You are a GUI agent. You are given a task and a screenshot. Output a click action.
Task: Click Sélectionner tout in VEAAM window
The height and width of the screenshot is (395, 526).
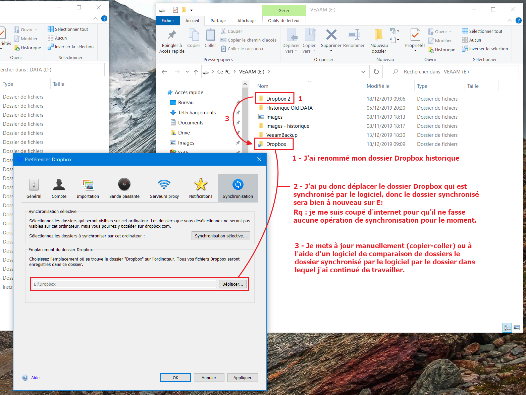(482, 31)
